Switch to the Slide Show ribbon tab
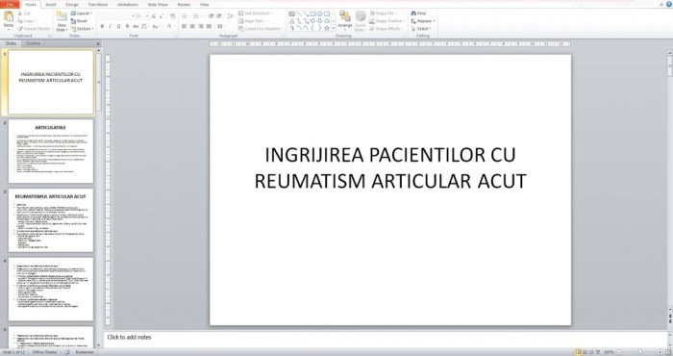The image size is (673, 356). 158,4
